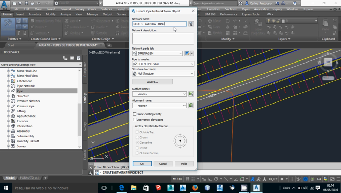The image size is (341, 193).
Task: Toggle grid display in status bar
Action: (x=187, y=179)
